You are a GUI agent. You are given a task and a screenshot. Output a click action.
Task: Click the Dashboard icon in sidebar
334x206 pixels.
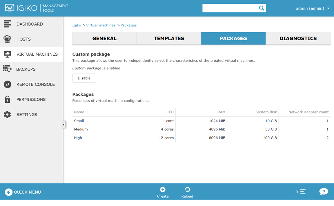pyautogui.click(x=8, y=24)
